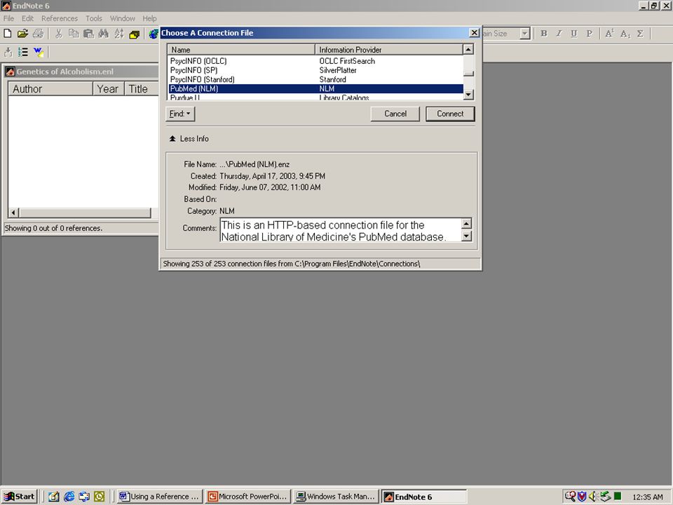This screenshot has height=505, width=673.
Task: Click Year column header in library window
Action: [108, 89]
